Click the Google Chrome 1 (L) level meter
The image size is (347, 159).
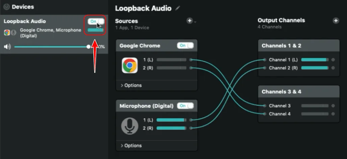coord(172,60)
